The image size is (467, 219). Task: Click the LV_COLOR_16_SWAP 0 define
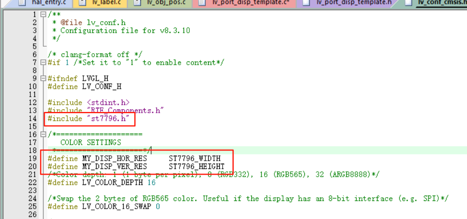coord(104,206)
